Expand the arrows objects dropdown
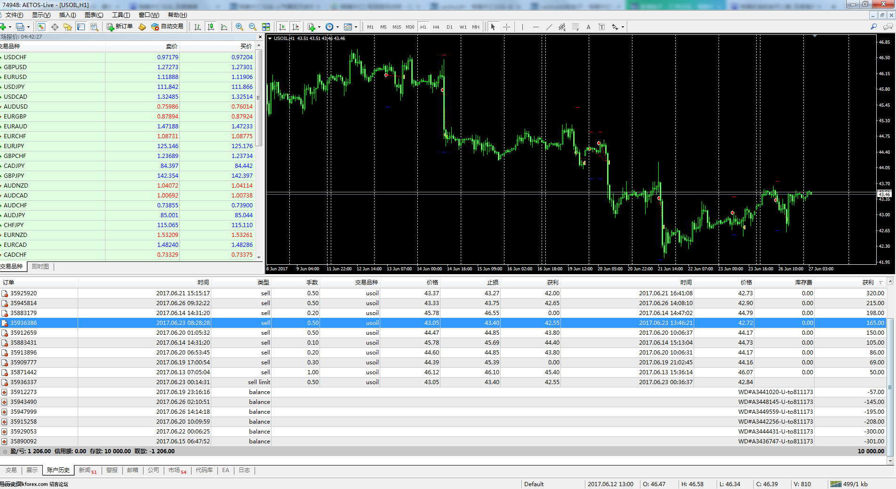This screenshot has width=896, height=489. [623, 27]
